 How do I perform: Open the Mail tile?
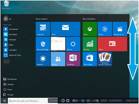[x=66, y=29]
